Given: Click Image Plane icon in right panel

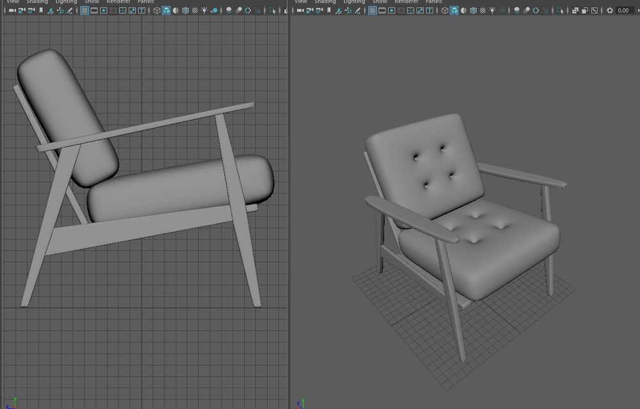Looking at the screenshot, I should coord(339,11).
